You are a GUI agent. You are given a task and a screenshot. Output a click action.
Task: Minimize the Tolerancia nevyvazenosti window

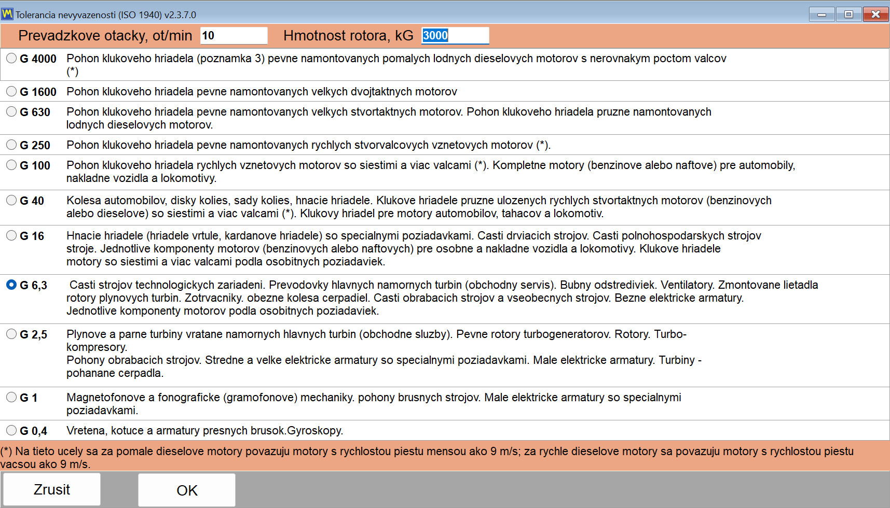(821, 14)
